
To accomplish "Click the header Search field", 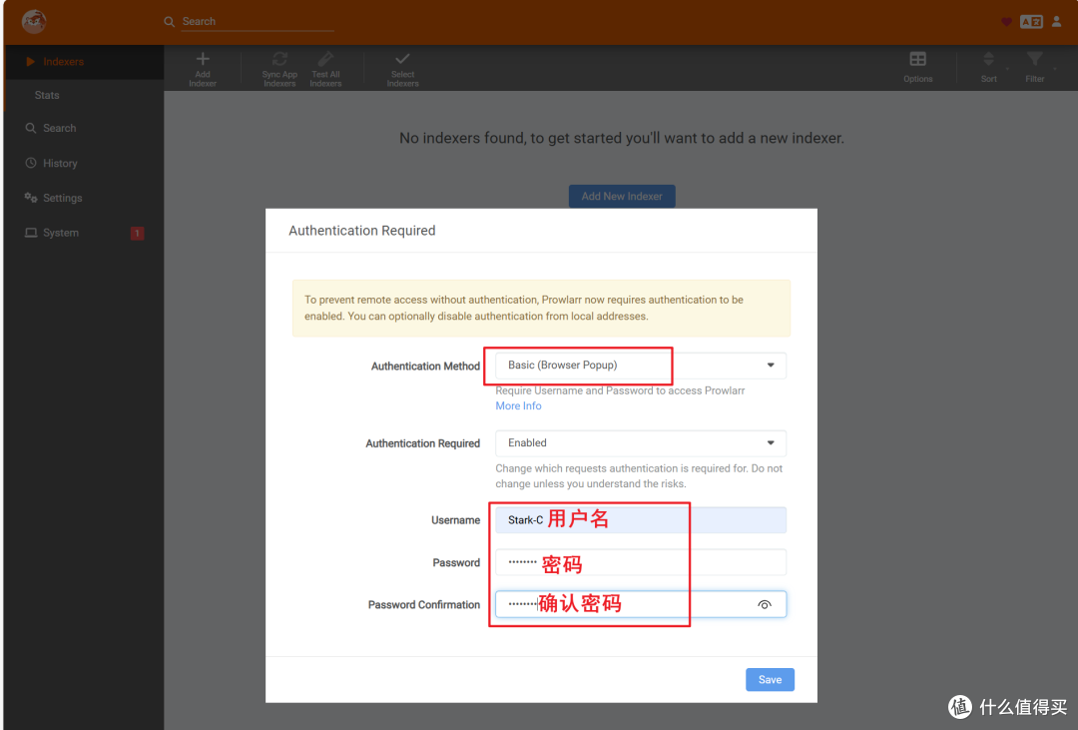I will coord(258,22).
